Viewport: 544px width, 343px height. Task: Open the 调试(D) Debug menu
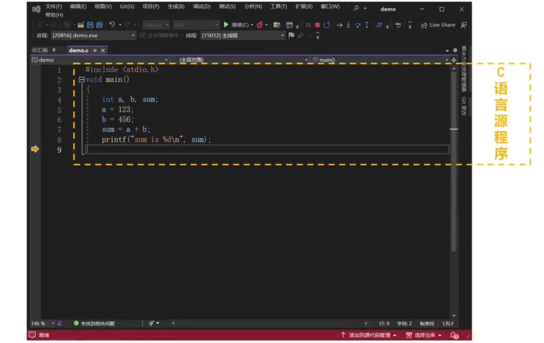click(x=201, y=6)
